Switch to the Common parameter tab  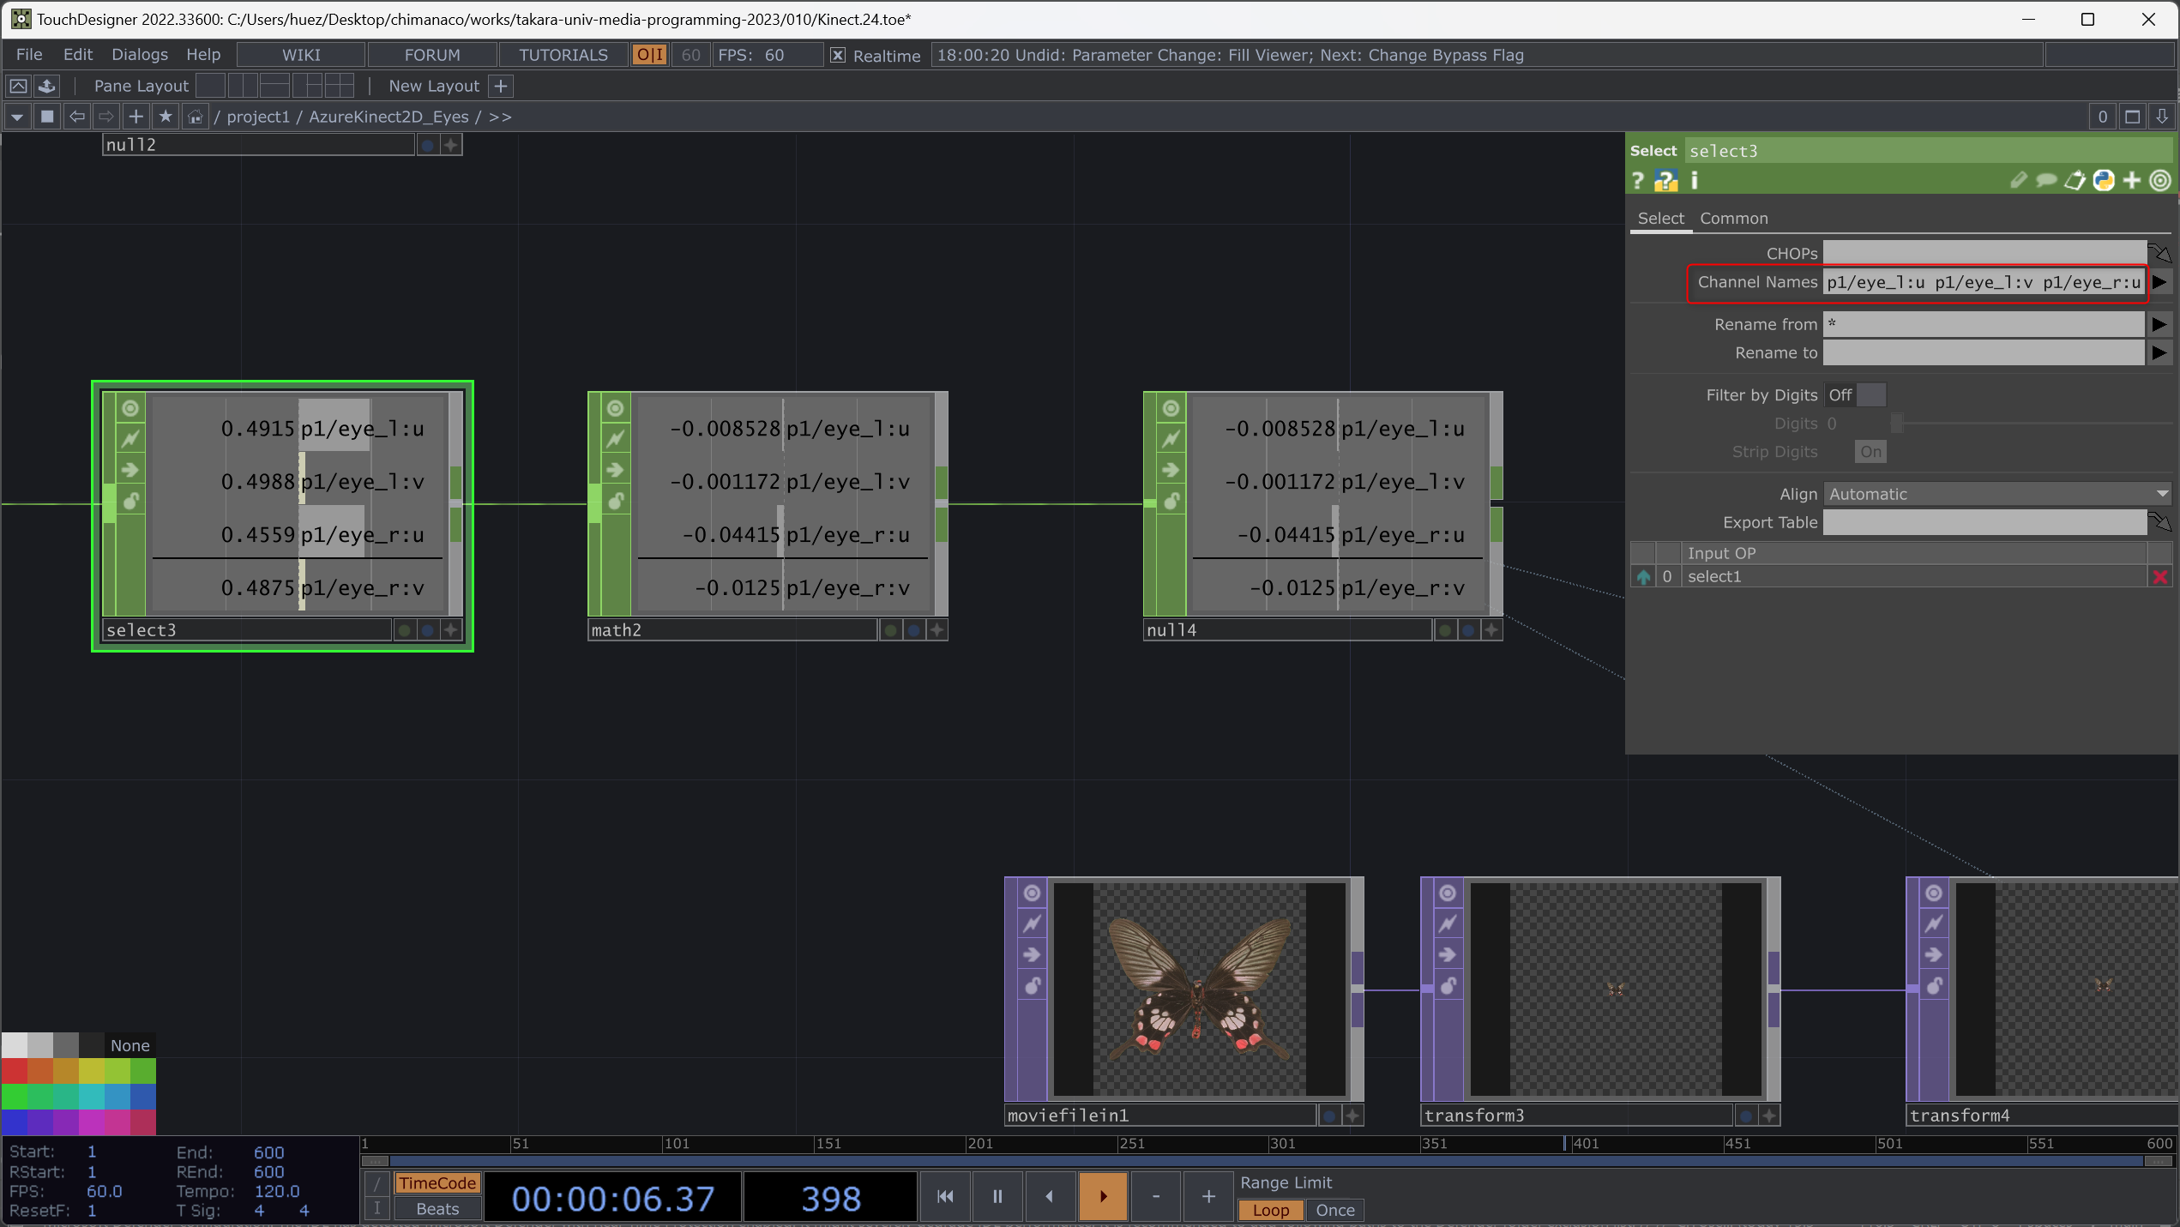[1733, 219]
